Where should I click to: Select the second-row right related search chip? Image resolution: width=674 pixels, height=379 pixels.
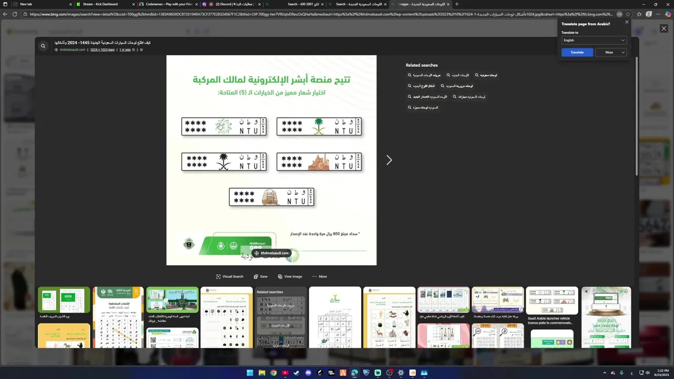point(457,86)
